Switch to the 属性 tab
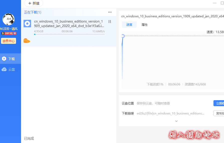The height and width of the screenshot is (143, 224). point(145,25)
